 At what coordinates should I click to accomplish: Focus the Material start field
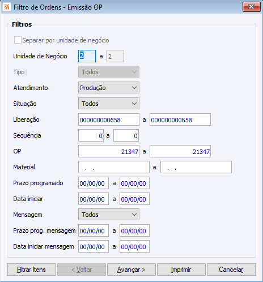114,167
